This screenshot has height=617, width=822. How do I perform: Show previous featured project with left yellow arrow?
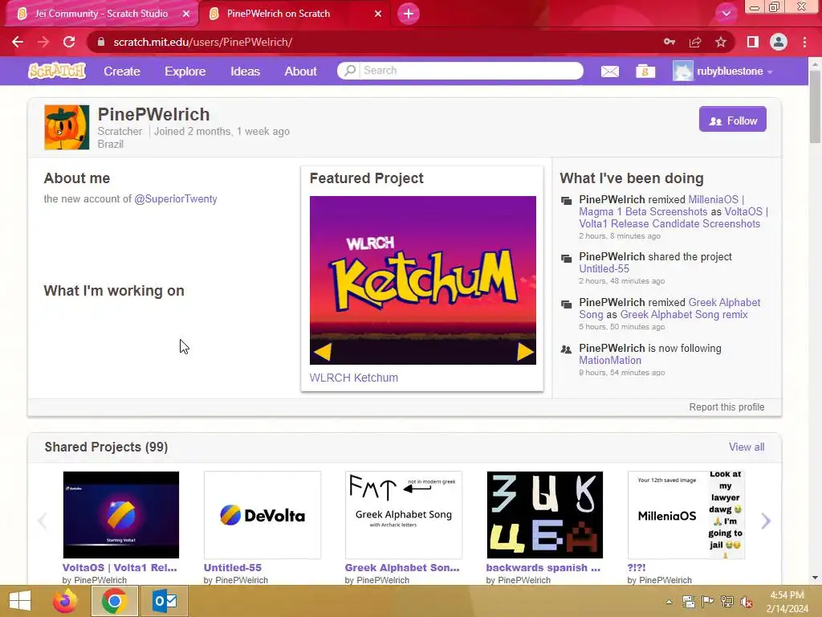[x=323, y=352]
